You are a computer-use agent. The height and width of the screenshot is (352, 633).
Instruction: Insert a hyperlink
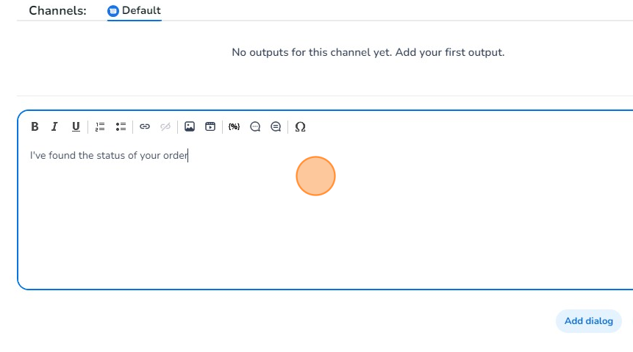point(145,126)
